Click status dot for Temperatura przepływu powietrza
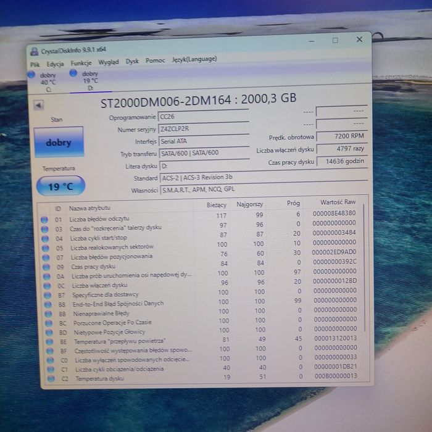432x432 pixels. (x=49, y=342)
